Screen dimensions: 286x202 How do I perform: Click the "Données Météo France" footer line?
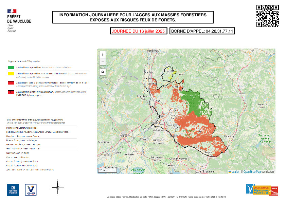tap(166, 197)
